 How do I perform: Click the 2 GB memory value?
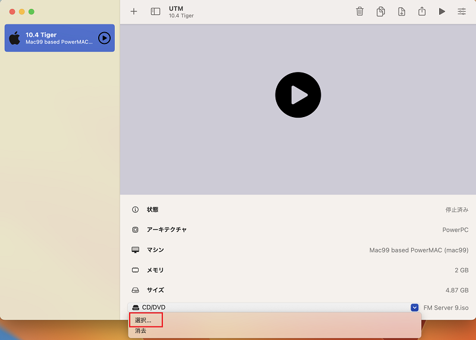click(462, 270)
